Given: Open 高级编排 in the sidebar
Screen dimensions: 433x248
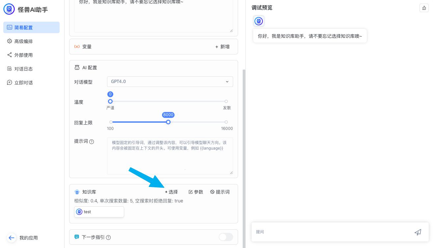Looking at the screenshot, I should click(31, 41).
